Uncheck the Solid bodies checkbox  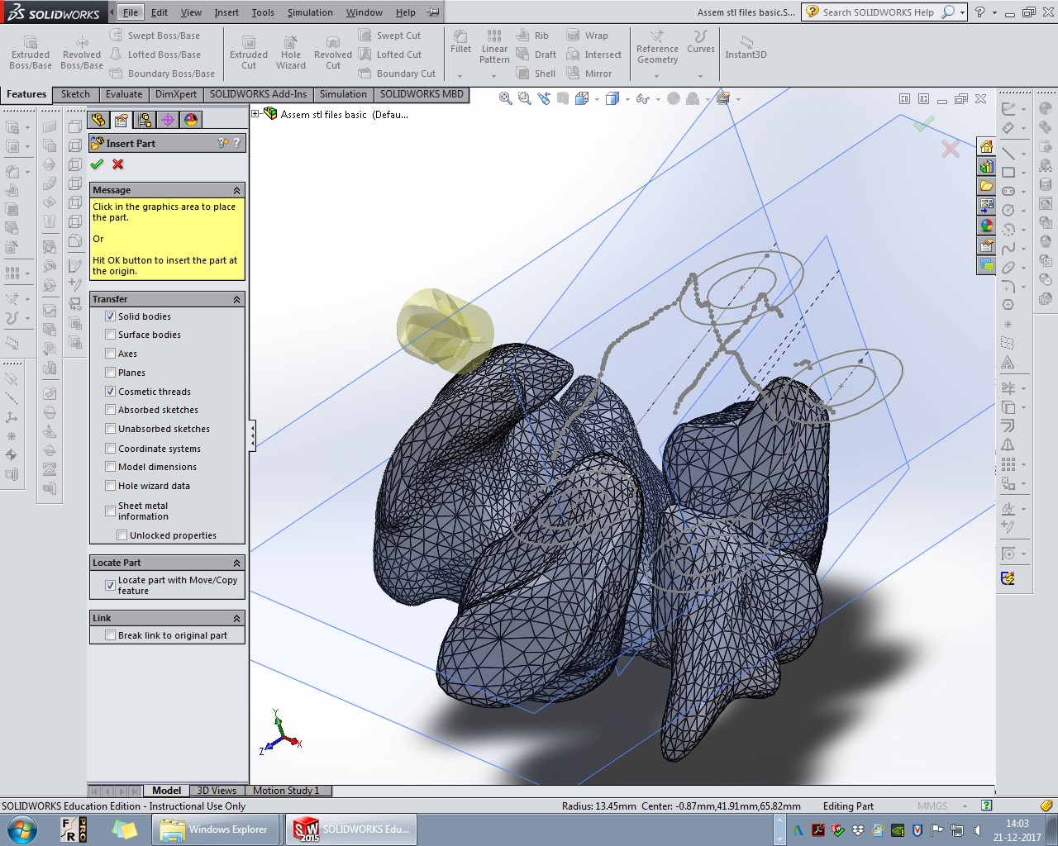[110, 316]
